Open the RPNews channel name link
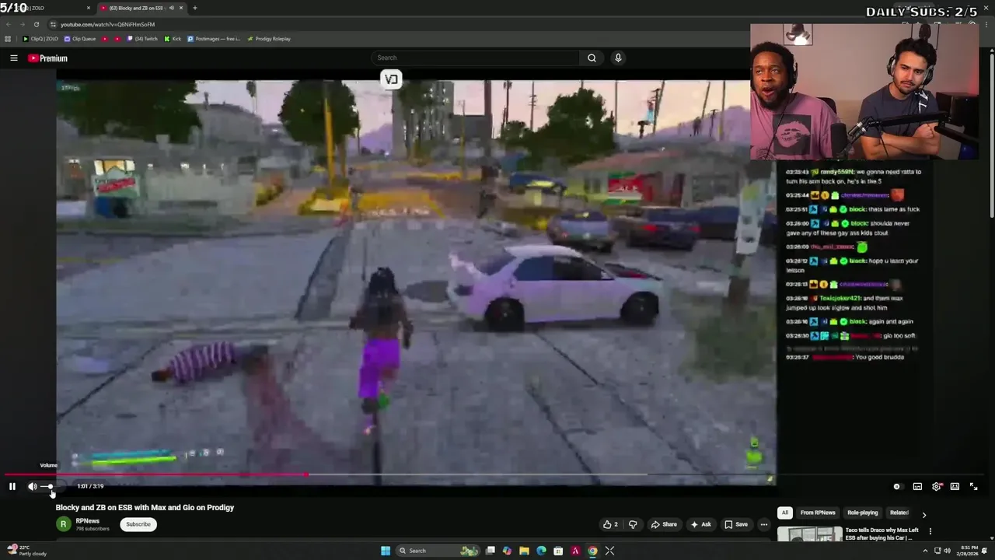995x560 pixels. click(87, 521)
